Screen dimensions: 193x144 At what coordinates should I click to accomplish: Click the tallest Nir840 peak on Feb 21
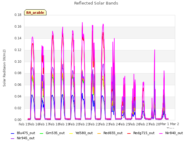(x=82, y=22)
